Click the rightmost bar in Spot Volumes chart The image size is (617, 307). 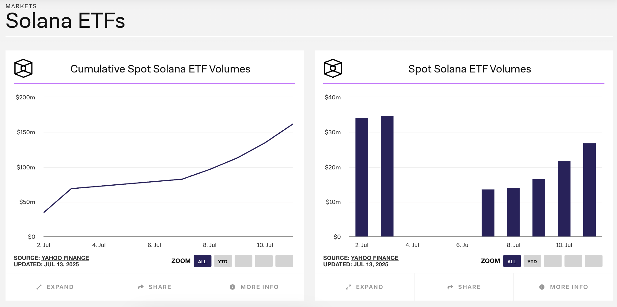(589, 190)
